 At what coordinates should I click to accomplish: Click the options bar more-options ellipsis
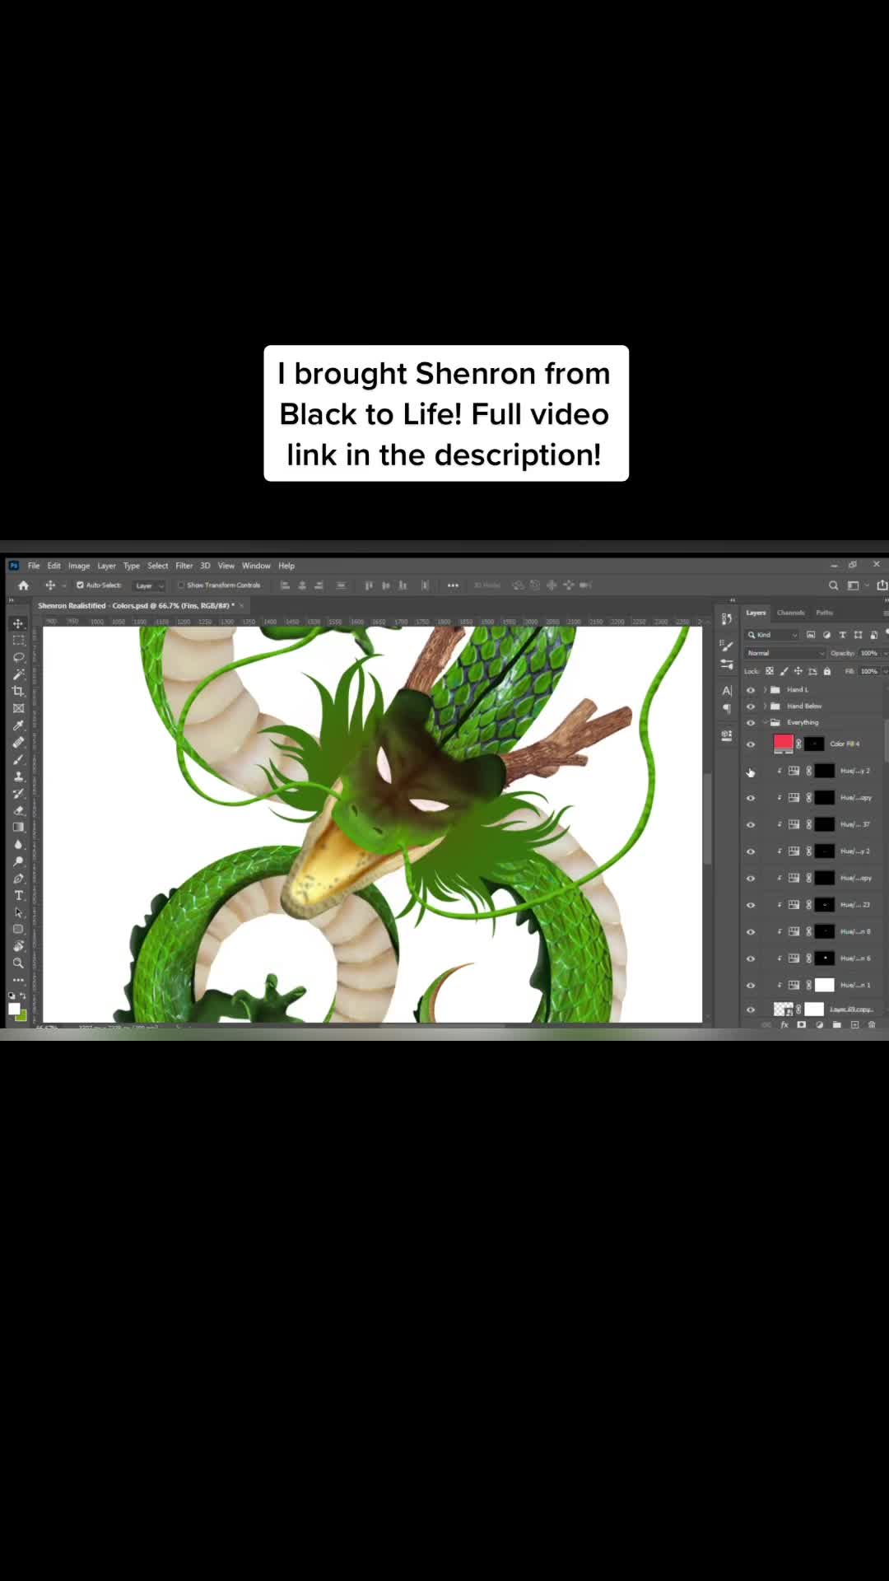pos(453,585)
